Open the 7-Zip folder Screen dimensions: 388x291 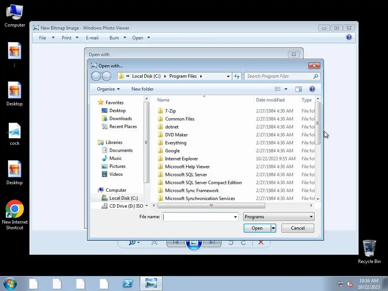(x=170, y=111)
